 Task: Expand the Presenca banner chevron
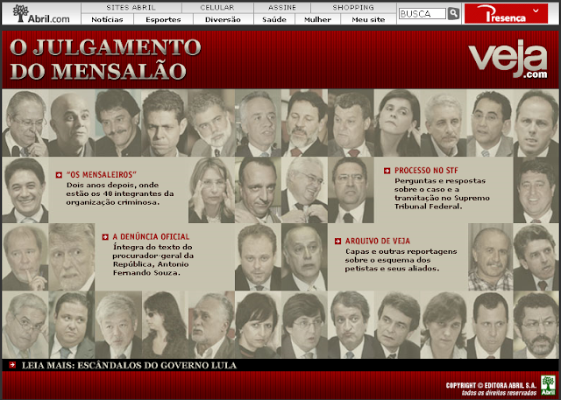point(536,11)
